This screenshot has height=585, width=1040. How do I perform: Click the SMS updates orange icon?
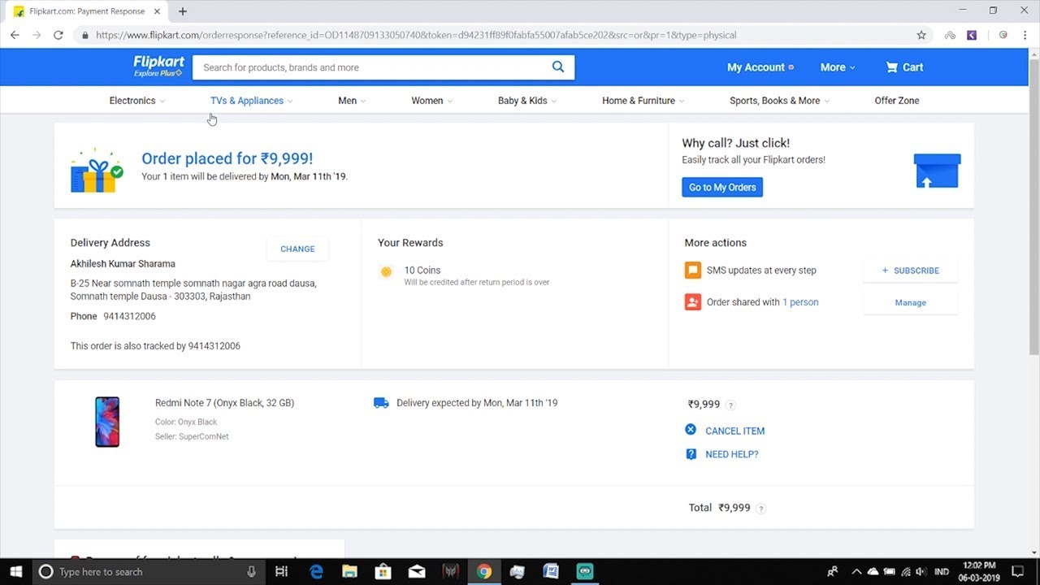[x=692, y=271]
